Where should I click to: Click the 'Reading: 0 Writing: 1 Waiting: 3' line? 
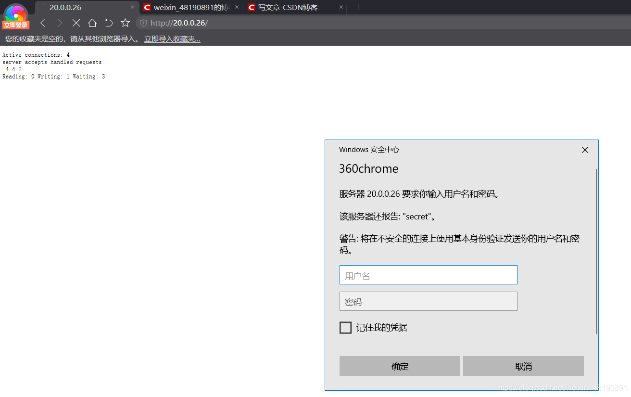coord(53,77)
